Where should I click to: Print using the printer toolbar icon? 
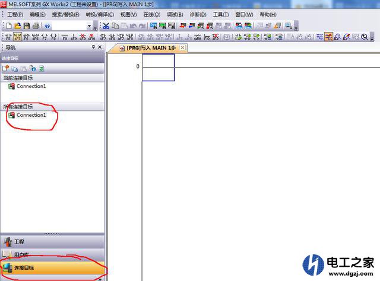click(x=36, y=26)
